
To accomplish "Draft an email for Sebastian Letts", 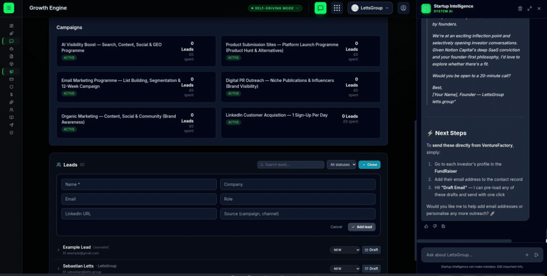I will [371, 269].
